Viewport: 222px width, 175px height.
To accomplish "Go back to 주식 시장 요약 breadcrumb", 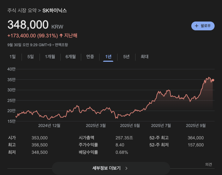I will [x=22, y=11].
